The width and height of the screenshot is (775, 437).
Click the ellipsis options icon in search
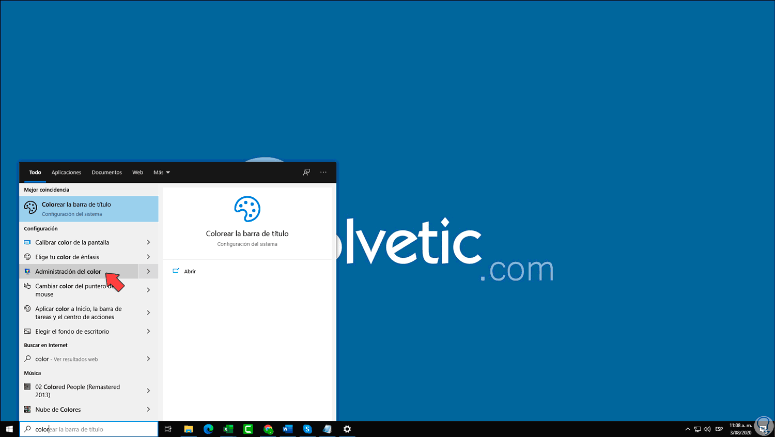pyautogui.click(x=323, y=172)
